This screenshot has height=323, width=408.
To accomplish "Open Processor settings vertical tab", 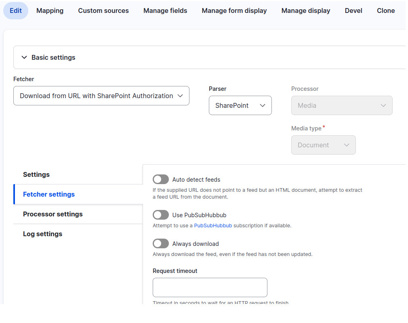I will [x=53, y=214].
